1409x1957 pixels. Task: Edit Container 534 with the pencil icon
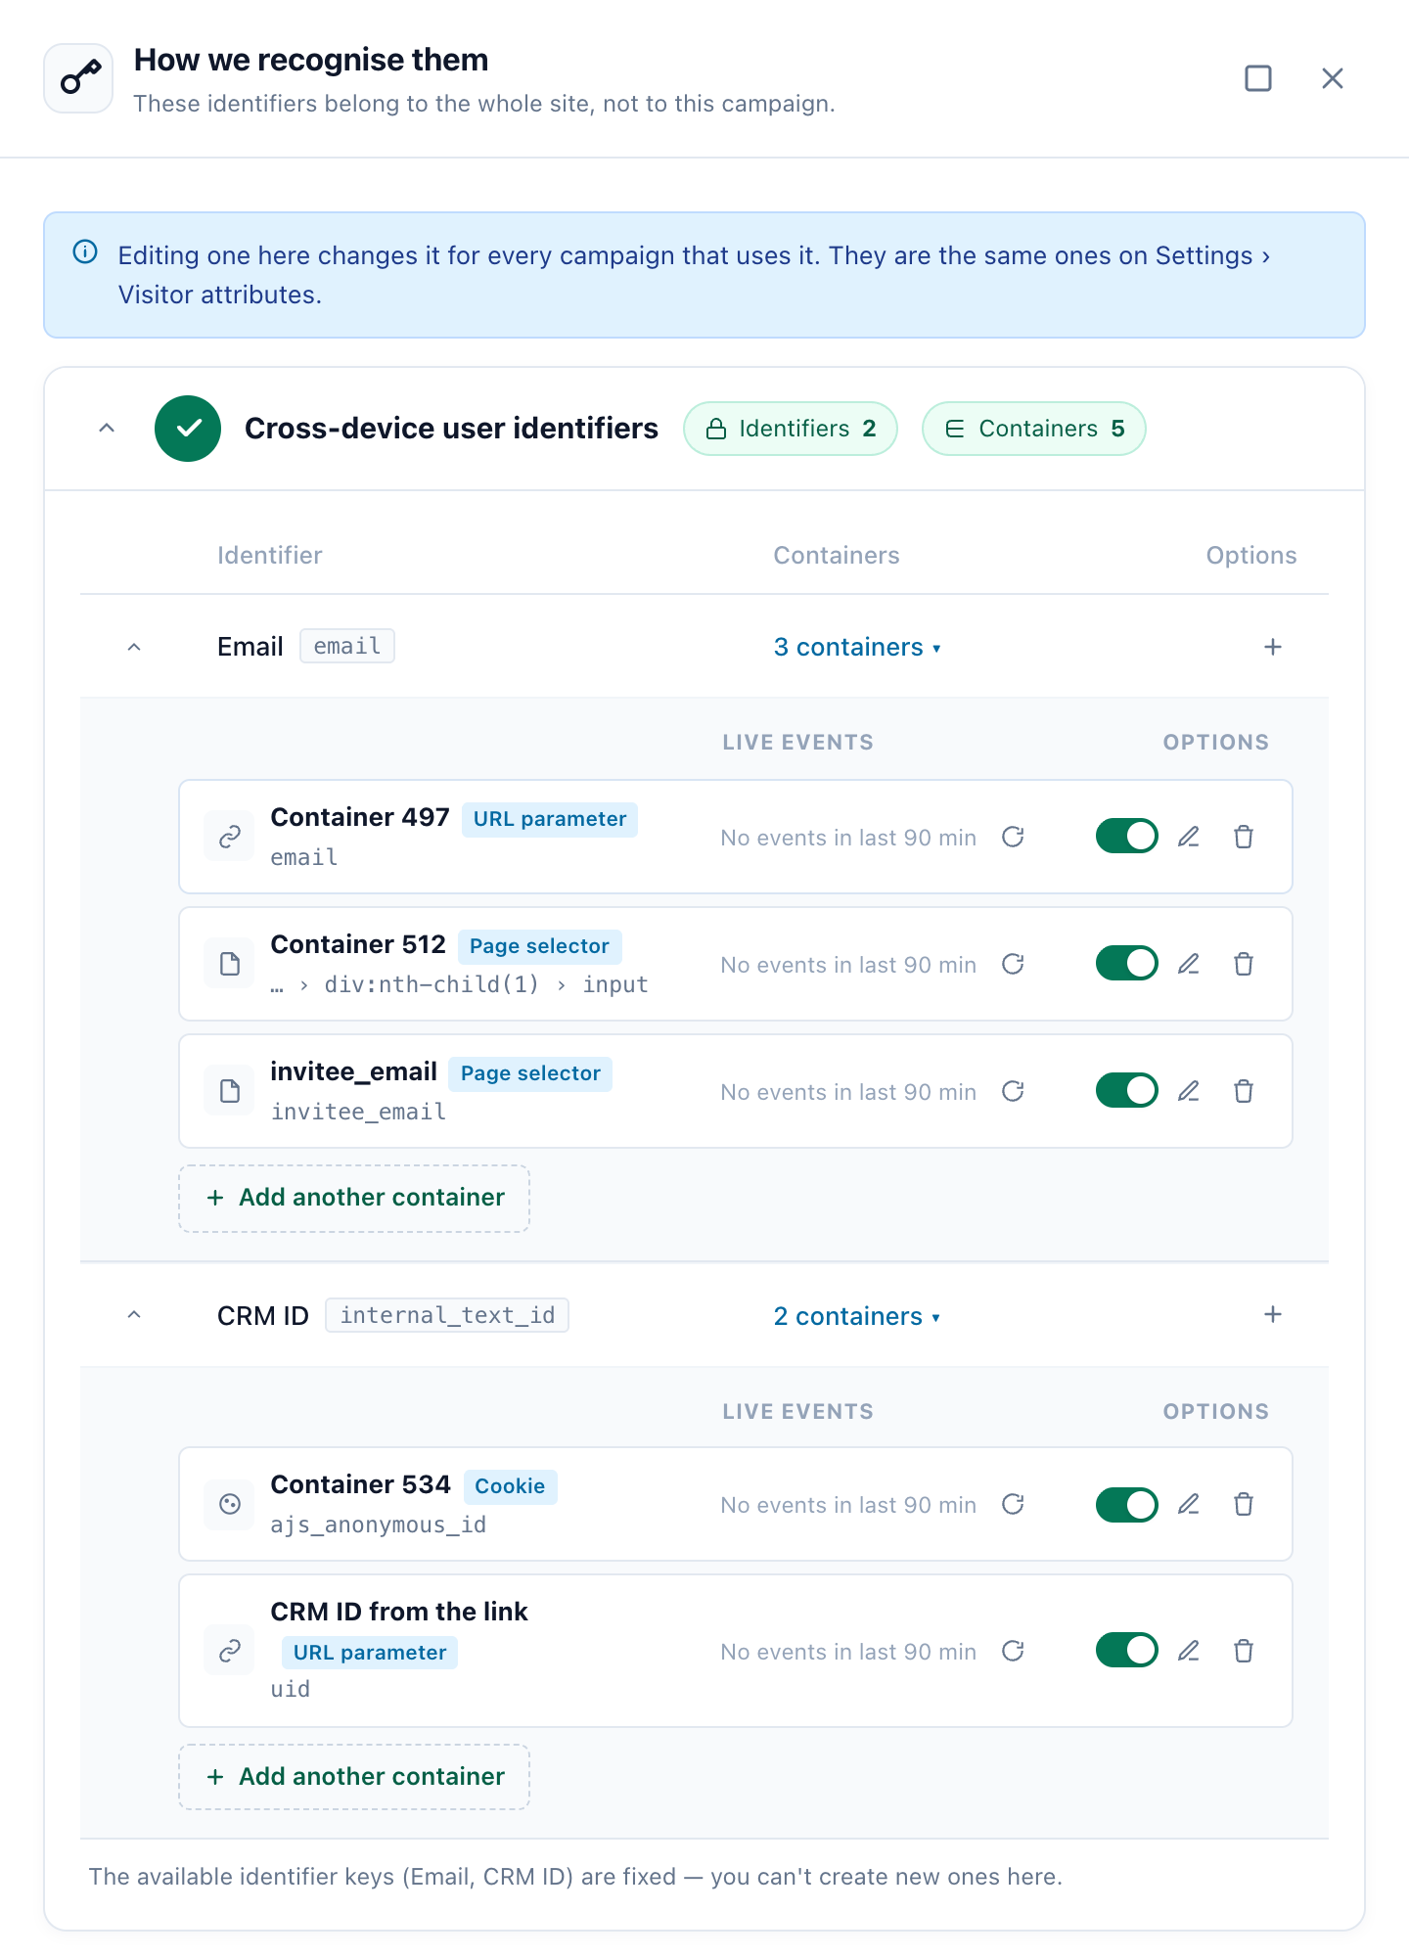coord(1189,1504)
